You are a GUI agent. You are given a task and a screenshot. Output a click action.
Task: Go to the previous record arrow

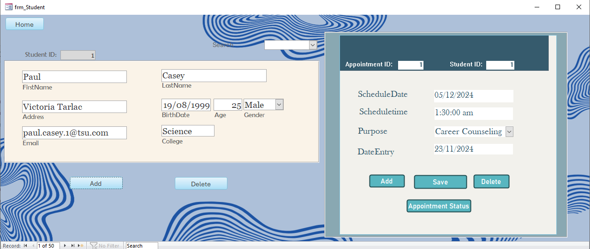tap(33, 246)
